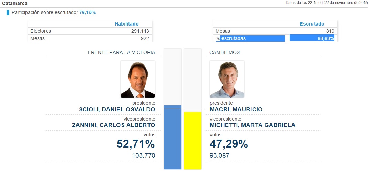Click the 88,83% scrutinized value bar
Viewport: 371px width, 173px height.
click(312, 38)
